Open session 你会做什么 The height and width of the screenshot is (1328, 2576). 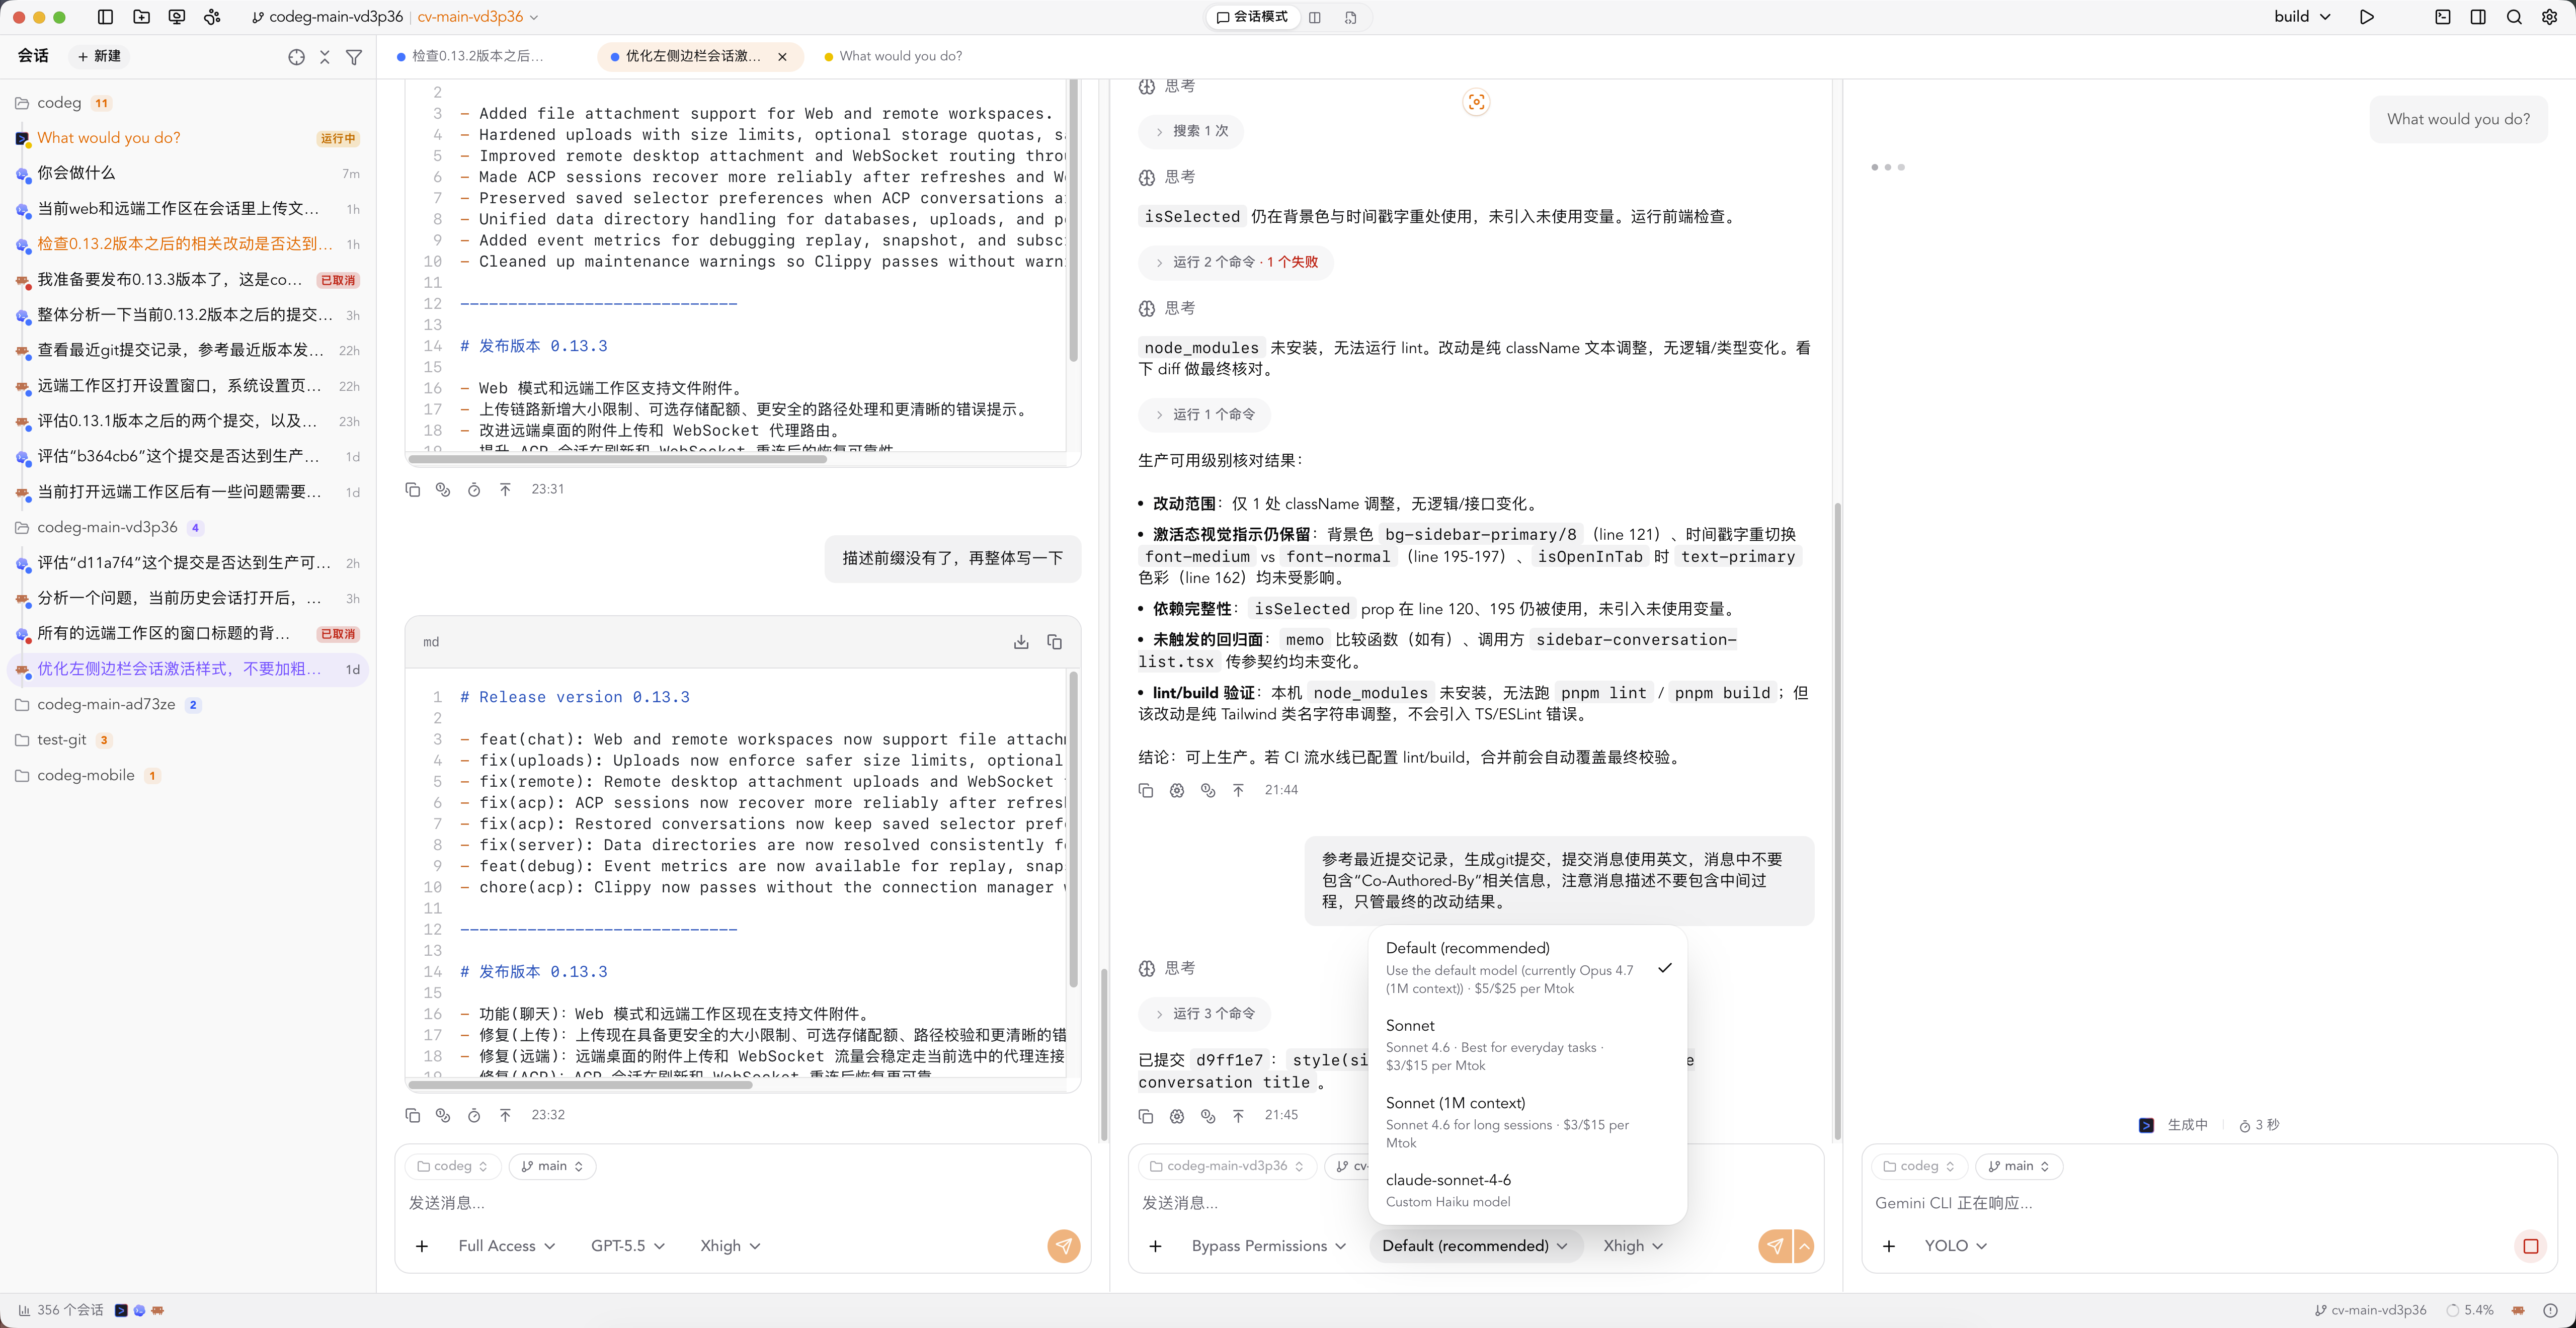tap(188, 173)
